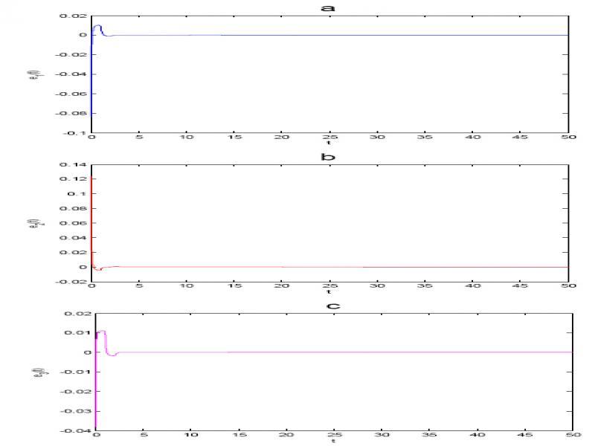Click x-axis tick 25 in the top plot
595x446 pixels.
click(329, 138)
